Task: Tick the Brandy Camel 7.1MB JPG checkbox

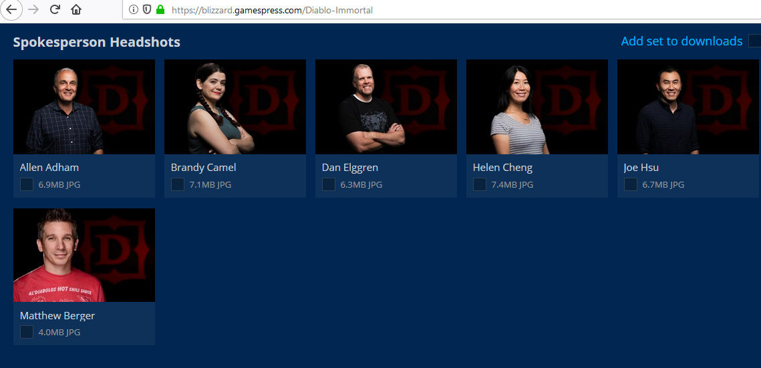Action: (178, 184)
